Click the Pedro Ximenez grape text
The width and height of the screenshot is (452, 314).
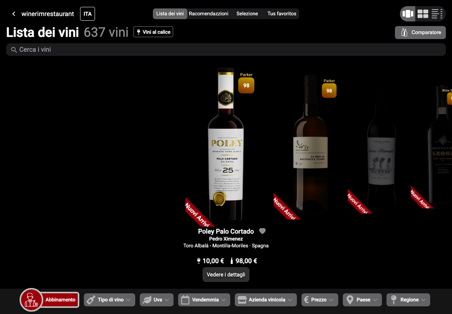tap(226, 239)
